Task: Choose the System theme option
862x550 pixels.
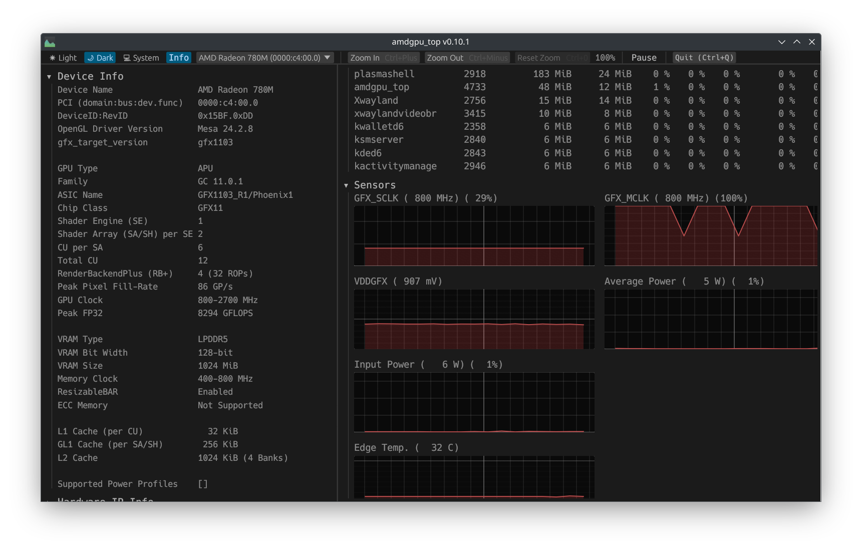Action: pos(141,58)
